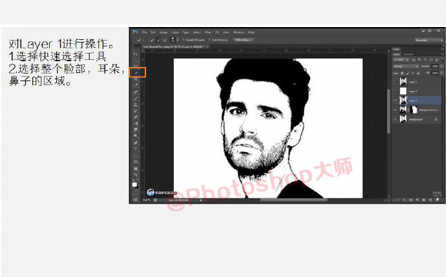This screenshot has width=446, height=277.
Task: Select the Move tool
Action: click(x=135, y=53)
